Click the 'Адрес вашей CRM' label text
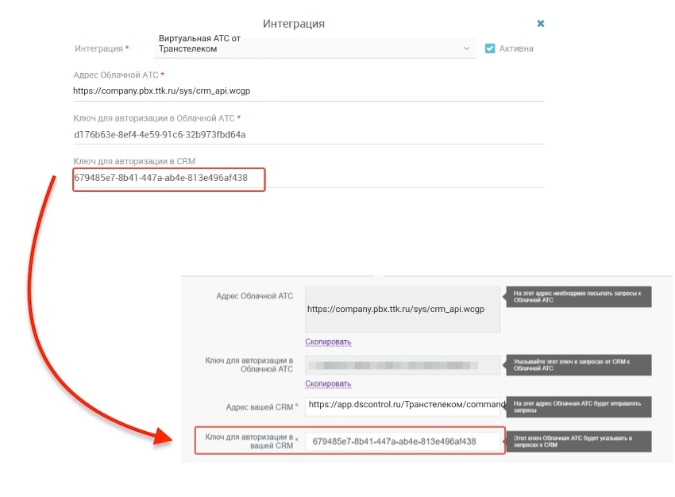This screenshot has width=675, height=497. tap(259, 406)
